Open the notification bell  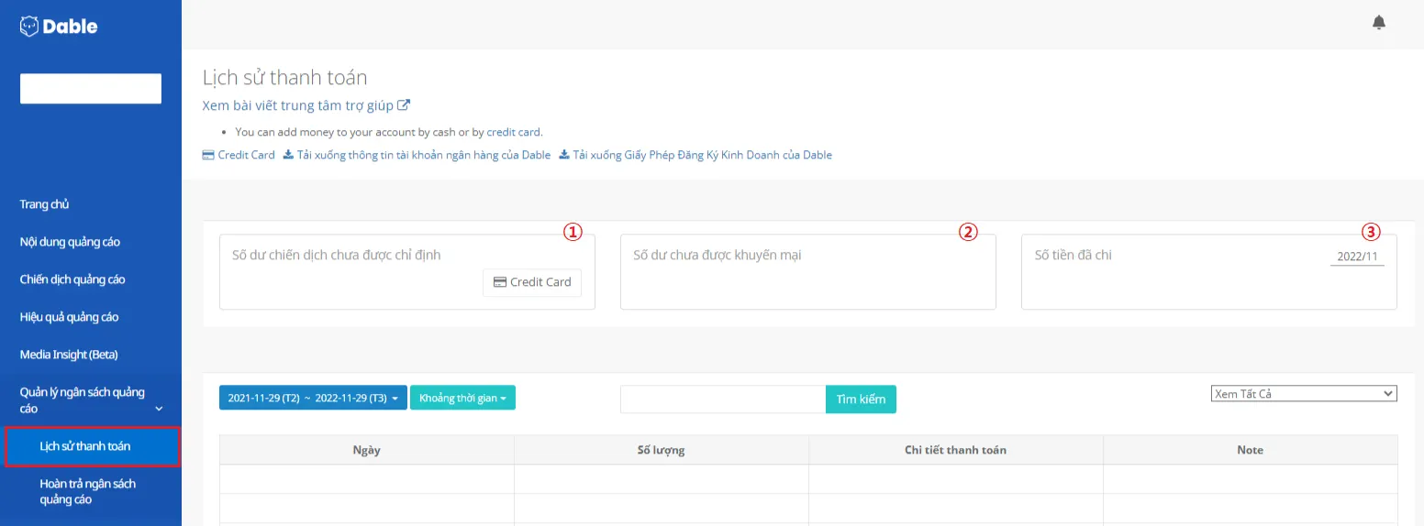1378,22
